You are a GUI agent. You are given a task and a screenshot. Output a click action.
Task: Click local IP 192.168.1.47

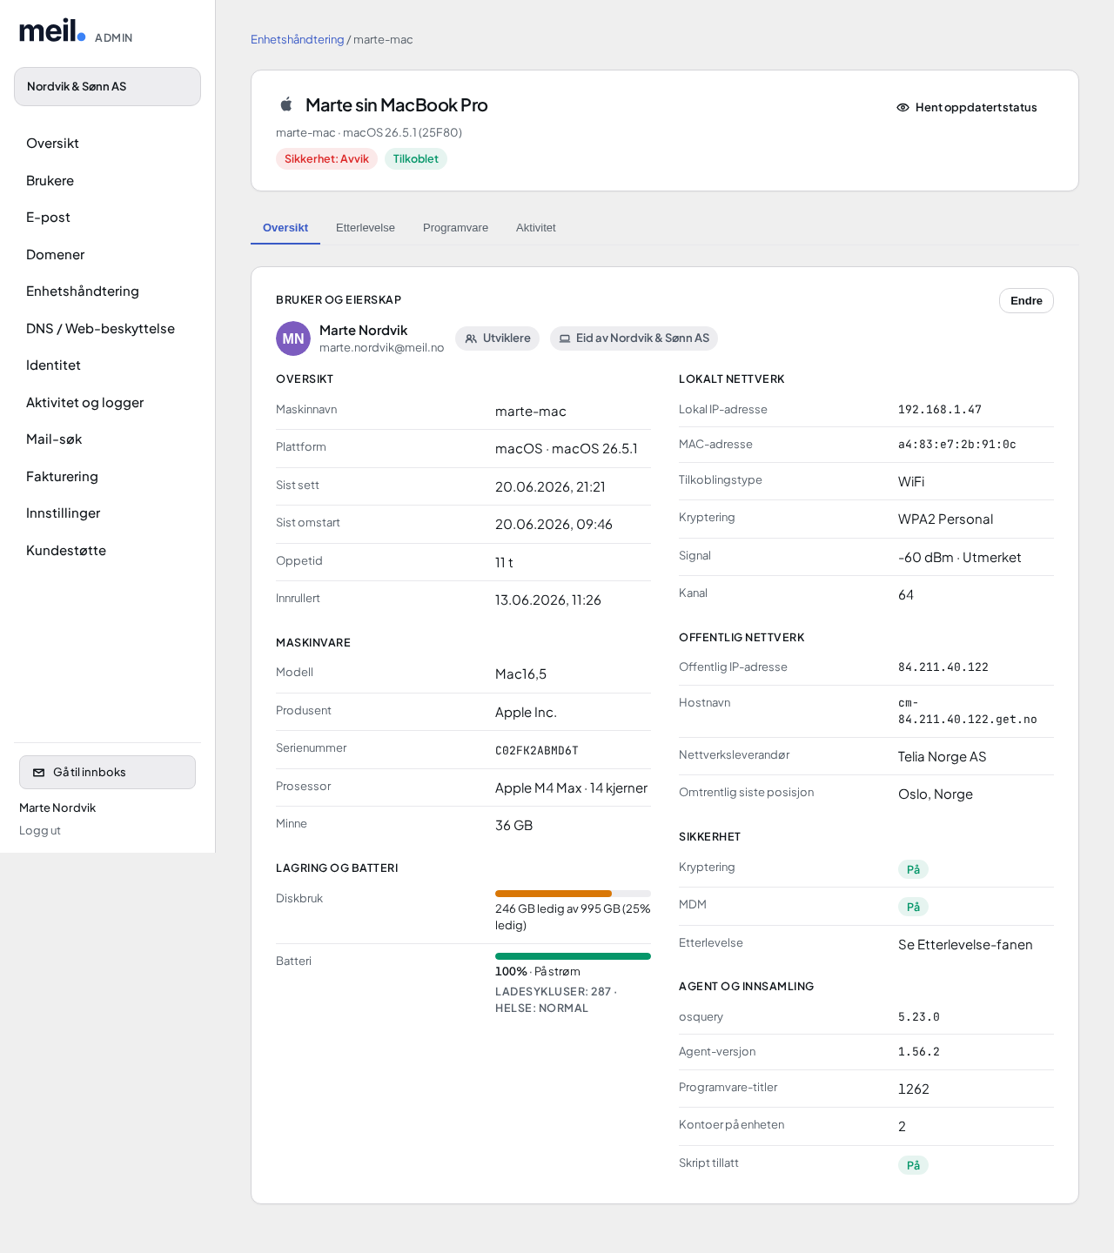(940, 410)
